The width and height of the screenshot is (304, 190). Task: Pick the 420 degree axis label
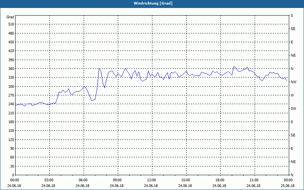click(11, 51)
